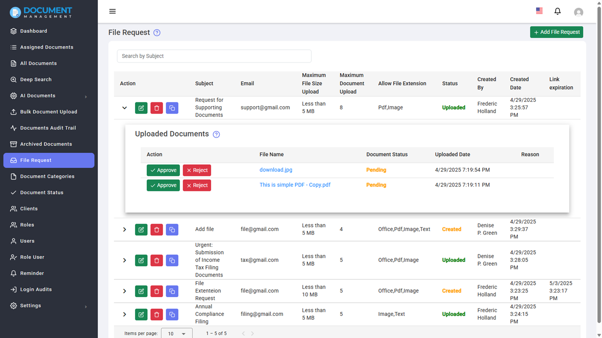Open the user profile avatar
Image resolution: width=602 pixels, height=338 pixels.
point(578,12)
